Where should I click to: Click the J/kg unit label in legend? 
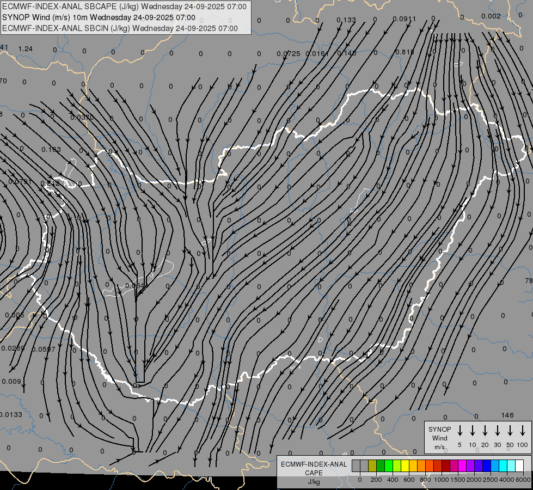pos(314,482)
